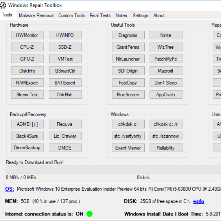Run the chkdsk c: /r button
This screenshot has height=221, width=221.
pyautogui.click(x=166, y=124)
